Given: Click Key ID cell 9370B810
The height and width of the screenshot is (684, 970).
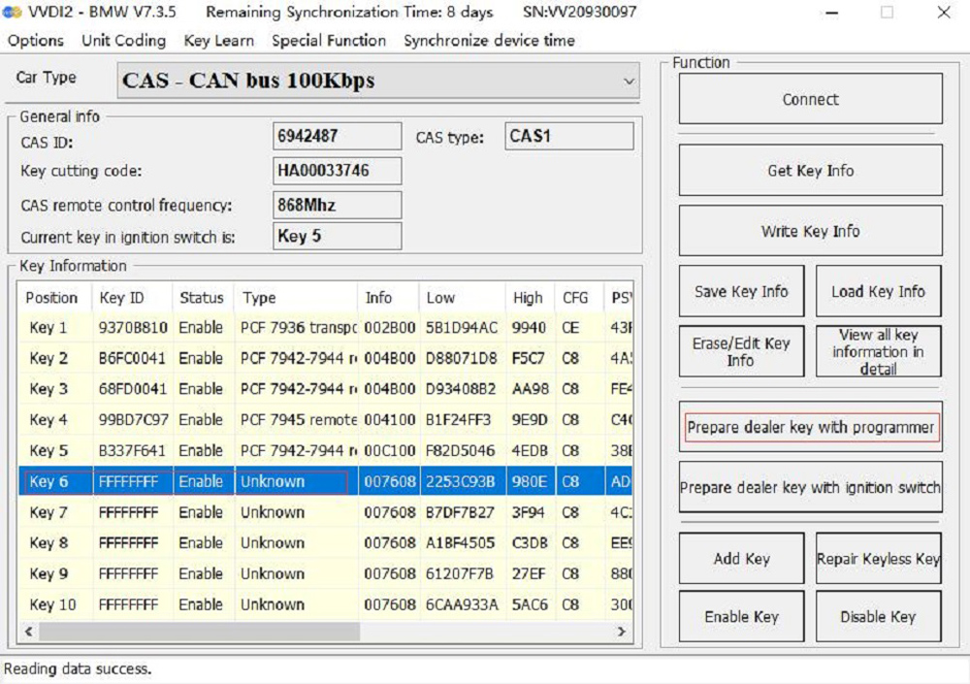Looking at the screenshot, I should point(133,328).
